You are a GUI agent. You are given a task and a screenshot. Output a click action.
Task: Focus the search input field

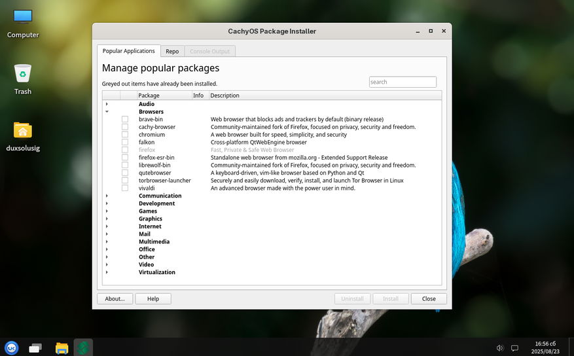[403, 82]
